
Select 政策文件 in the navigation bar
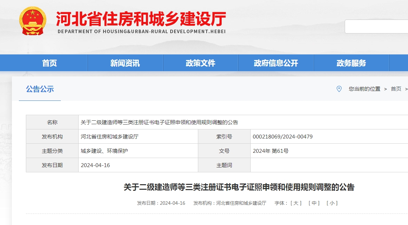(200, 63)
